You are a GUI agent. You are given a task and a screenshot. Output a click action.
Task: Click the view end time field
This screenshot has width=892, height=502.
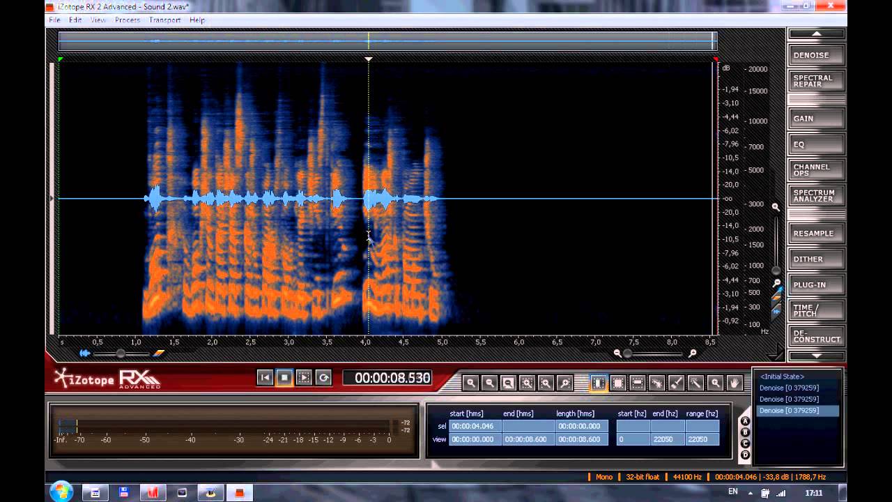pos(528,439)
